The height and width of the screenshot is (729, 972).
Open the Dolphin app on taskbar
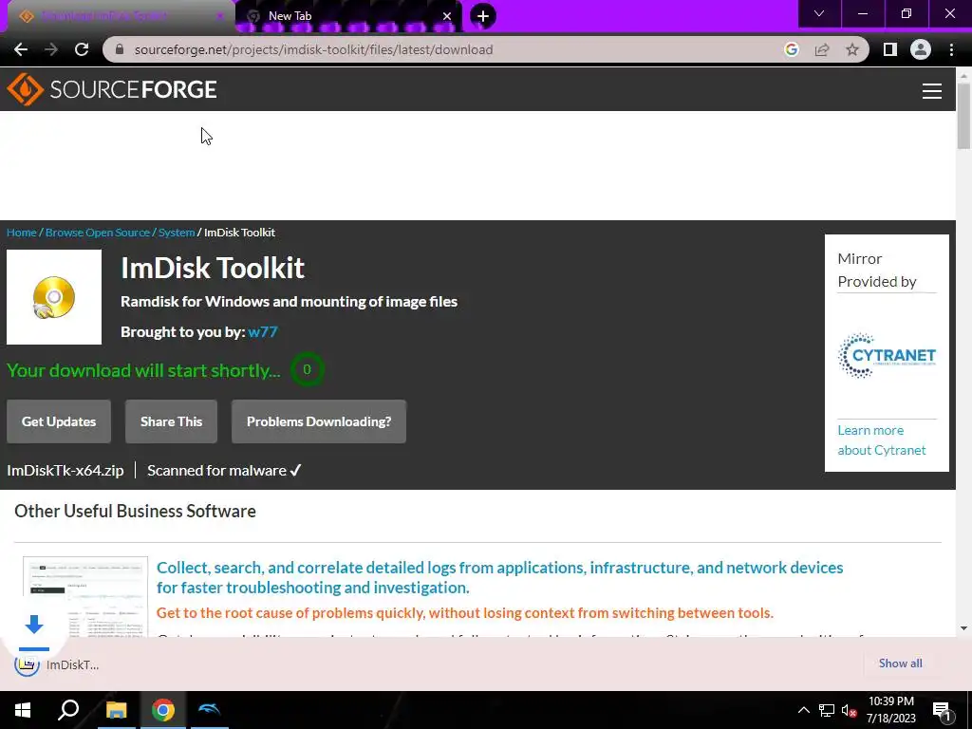coord(210,710)
